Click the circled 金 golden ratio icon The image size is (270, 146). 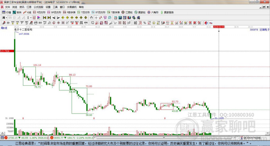(x=154, y=23)
